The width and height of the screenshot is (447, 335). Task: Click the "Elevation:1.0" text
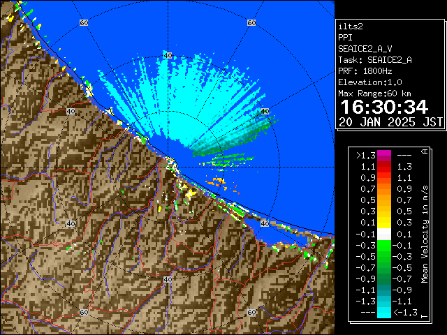(x=370, y=82)
